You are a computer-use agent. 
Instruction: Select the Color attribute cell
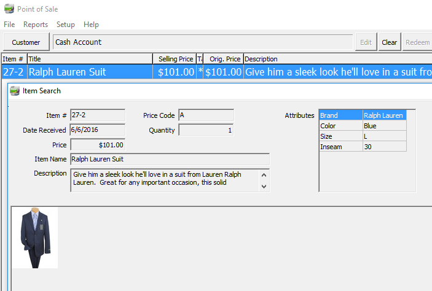pos(341,126)
